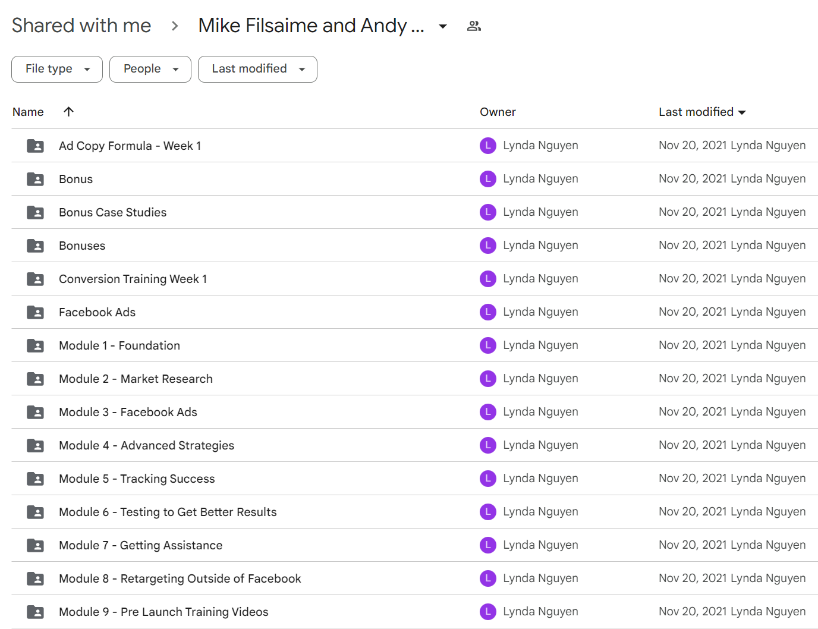The width and height of the screenshot is (818, 629).
Task: Select Module 7 - Getting Assistance folder name
Action: coord(140,545)
